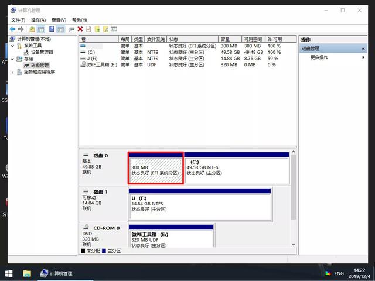Click the 磁盘管理 header in the 操作 pane

[x=333, y=49]
